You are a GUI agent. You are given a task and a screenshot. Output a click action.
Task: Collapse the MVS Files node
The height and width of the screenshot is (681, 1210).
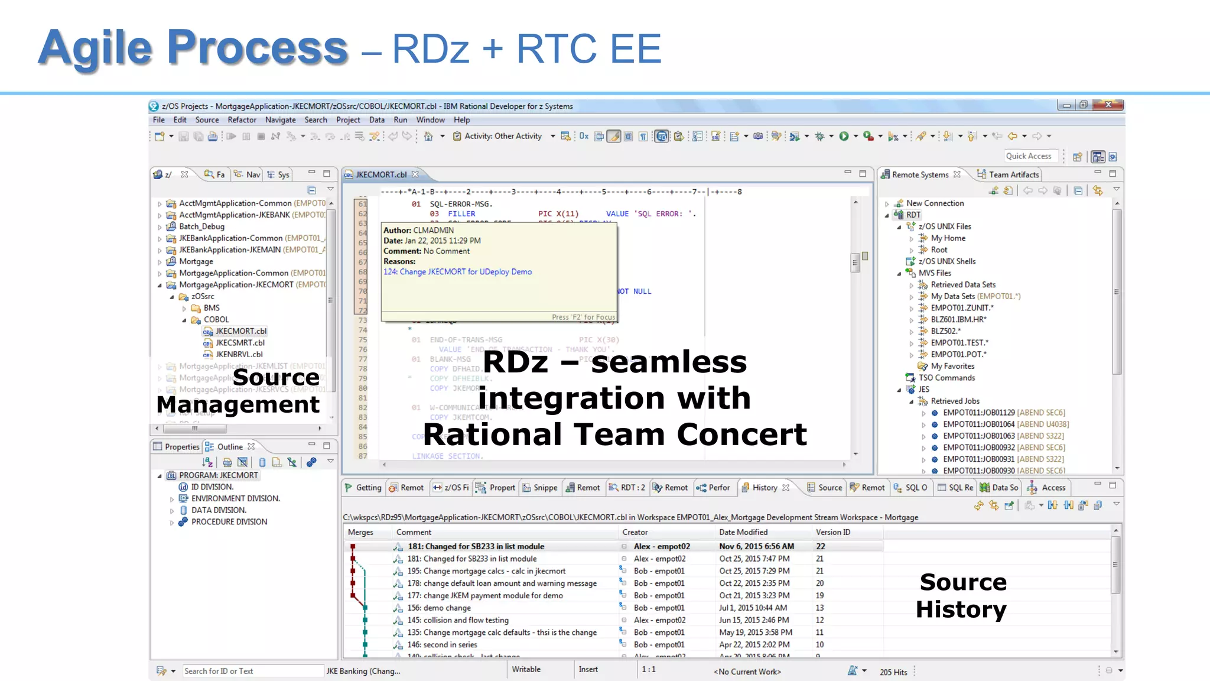point(899,273)
